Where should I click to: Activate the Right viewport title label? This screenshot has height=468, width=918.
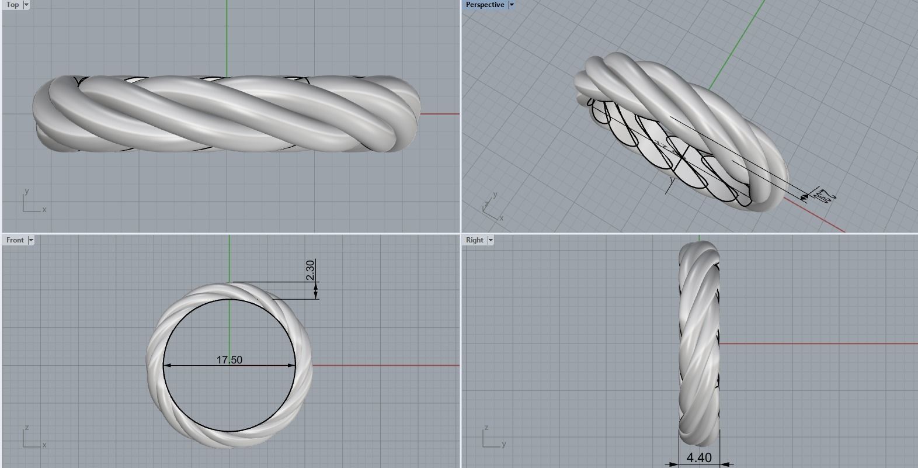tap(475, 240)
